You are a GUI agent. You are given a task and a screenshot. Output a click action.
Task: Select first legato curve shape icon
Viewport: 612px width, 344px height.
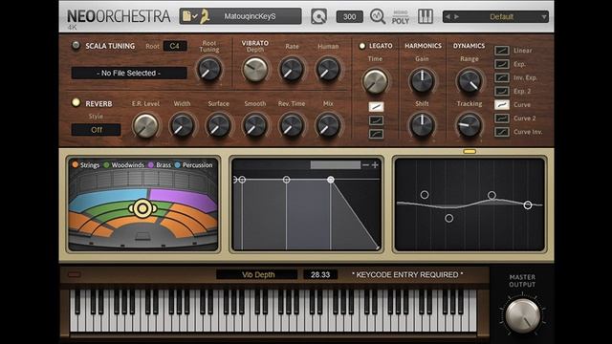[x=376, y=106]
